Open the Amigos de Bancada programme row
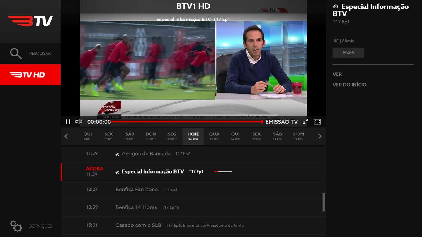 point(193,154)
